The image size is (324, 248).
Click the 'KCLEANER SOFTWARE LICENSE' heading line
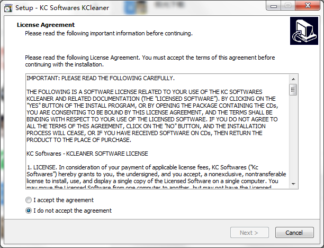87,154
